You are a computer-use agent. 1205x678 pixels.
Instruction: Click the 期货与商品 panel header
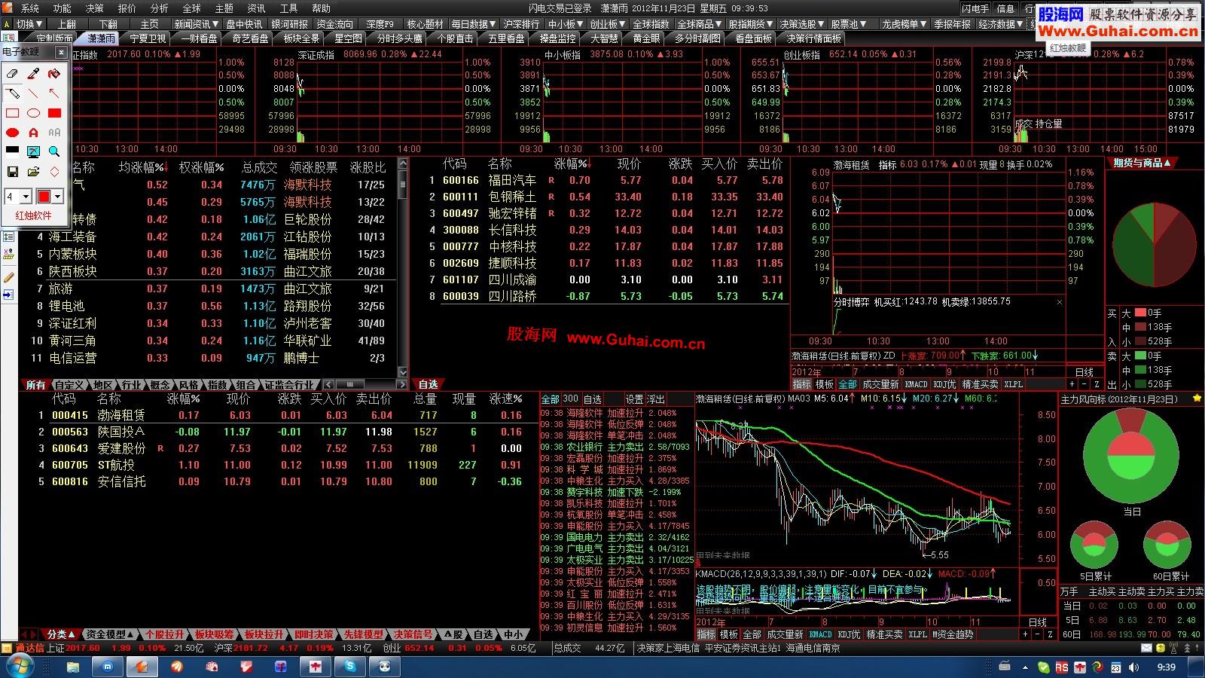tap(1142, 163)
